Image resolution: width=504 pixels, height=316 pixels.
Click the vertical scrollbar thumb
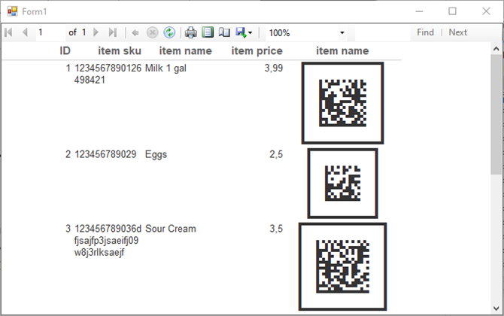[496, 114]
